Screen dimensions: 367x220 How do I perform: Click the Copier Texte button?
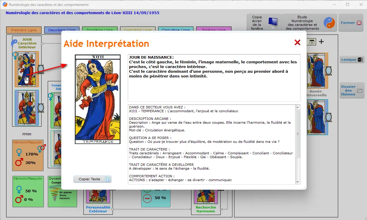[92, 179]
